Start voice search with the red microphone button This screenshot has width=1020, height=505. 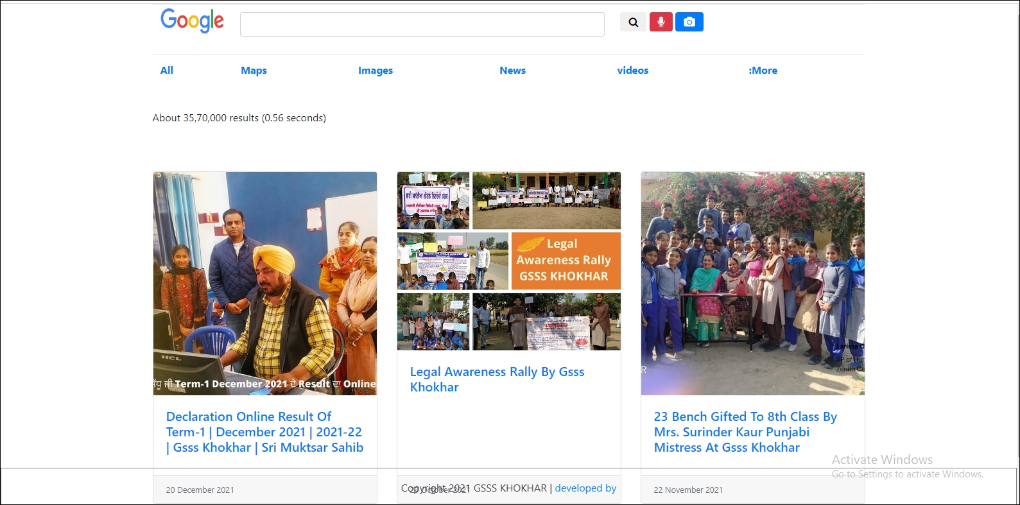coord(661,22)
